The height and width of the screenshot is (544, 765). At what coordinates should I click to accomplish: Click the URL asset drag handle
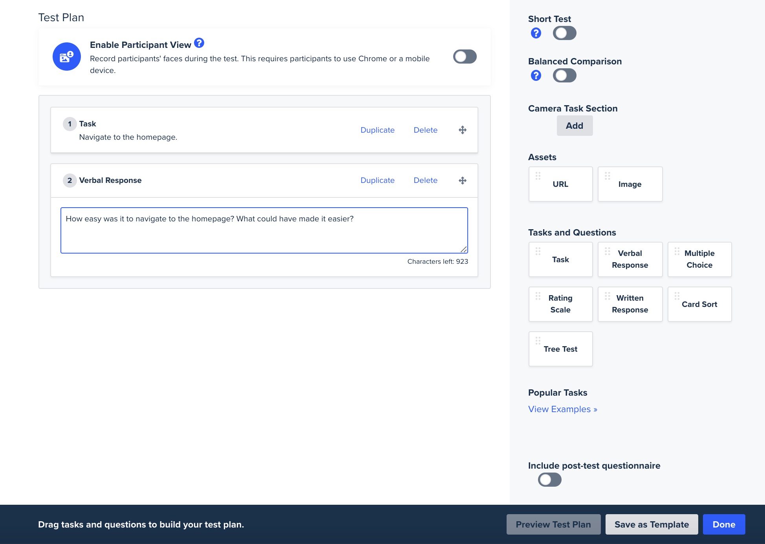click(538, 176)
